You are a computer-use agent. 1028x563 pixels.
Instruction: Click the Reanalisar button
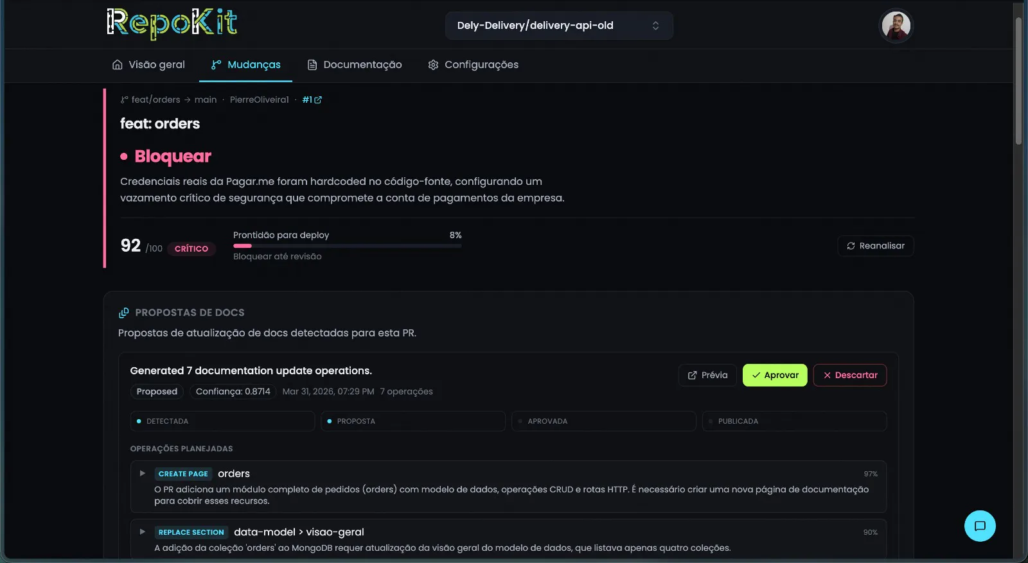click(876, 246)
